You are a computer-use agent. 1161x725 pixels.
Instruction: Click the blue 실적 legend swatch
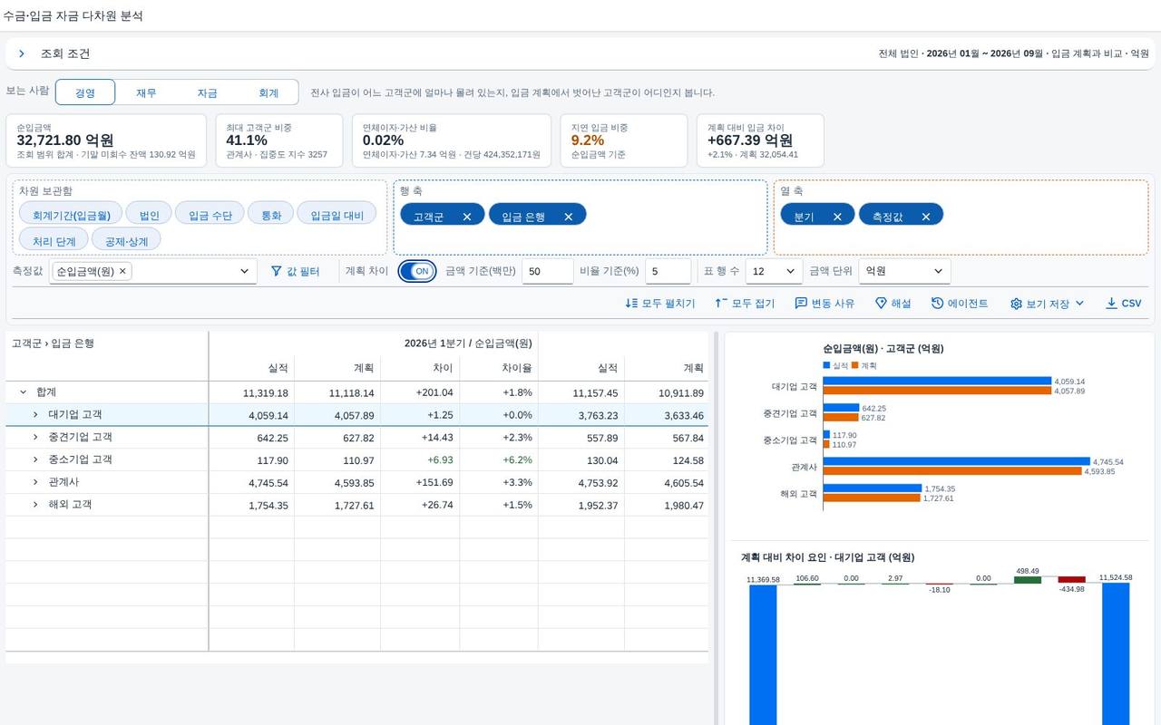pos(826,365)
